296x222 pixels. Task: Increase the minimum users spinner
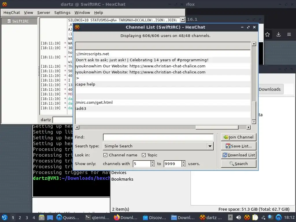pyautogui.click(x=153, y=162)
